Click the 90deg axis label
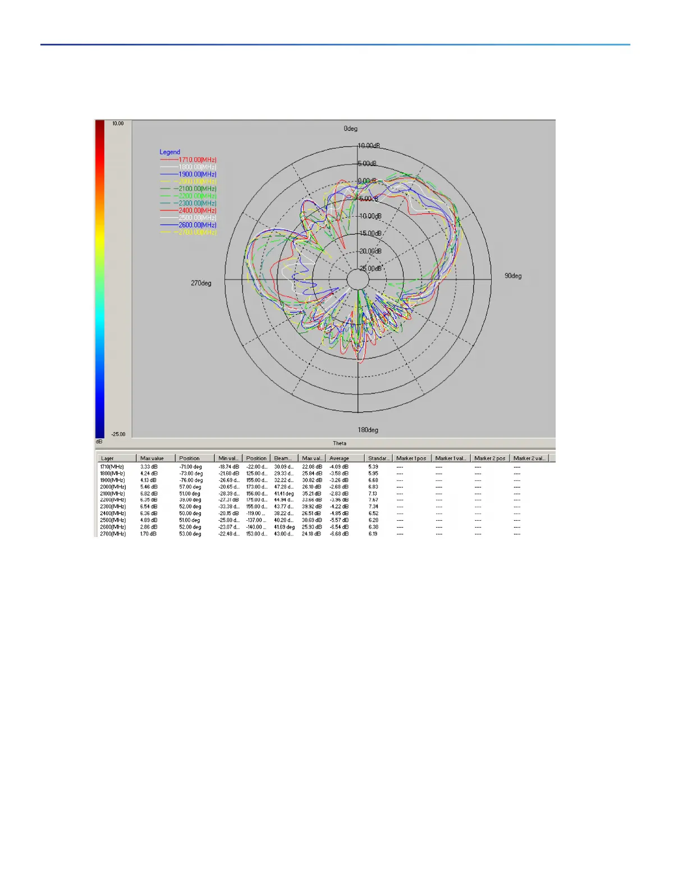 (513, 276)
